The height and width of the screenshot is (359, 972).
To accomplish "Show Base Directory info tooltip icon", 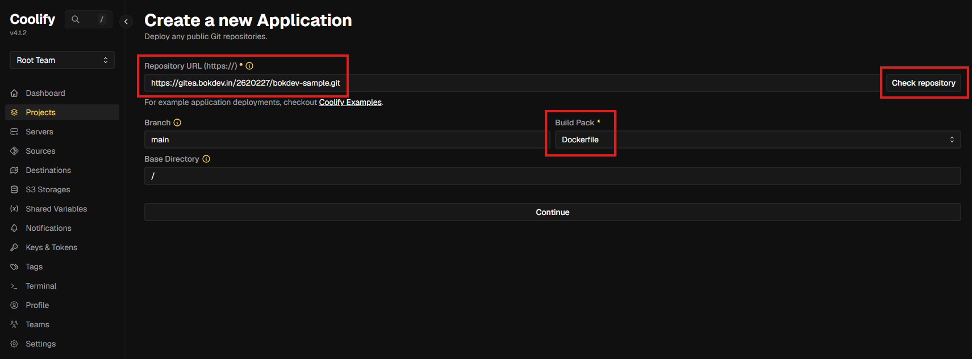I will (206, 159).
